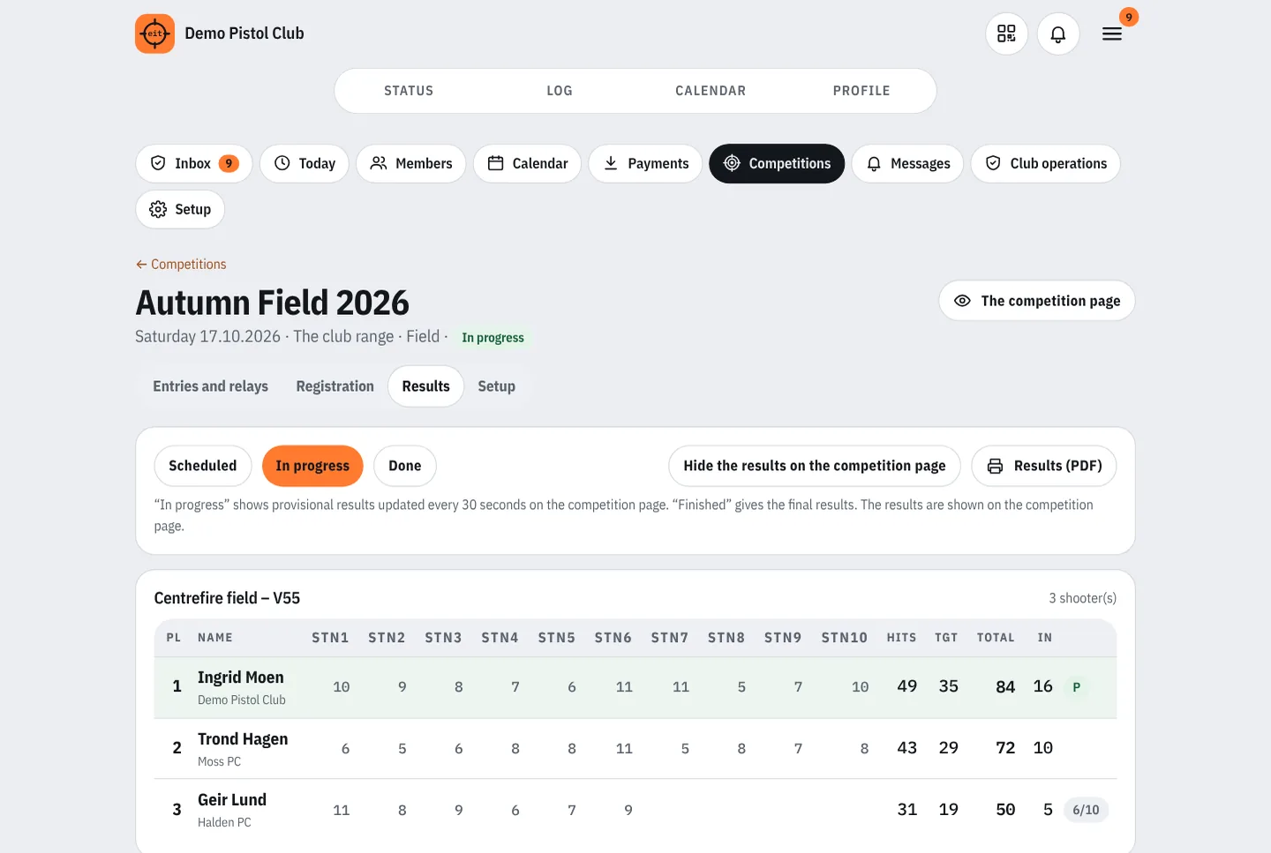Click Trond Hagen's name
This screenshot has width=1271, height=853.
(243, 739)
